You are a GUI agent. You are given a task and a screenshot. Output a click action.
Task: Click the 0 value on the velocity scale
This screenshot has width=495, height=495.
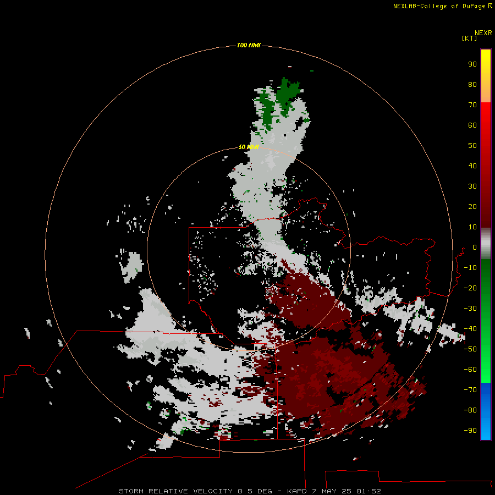475,247
